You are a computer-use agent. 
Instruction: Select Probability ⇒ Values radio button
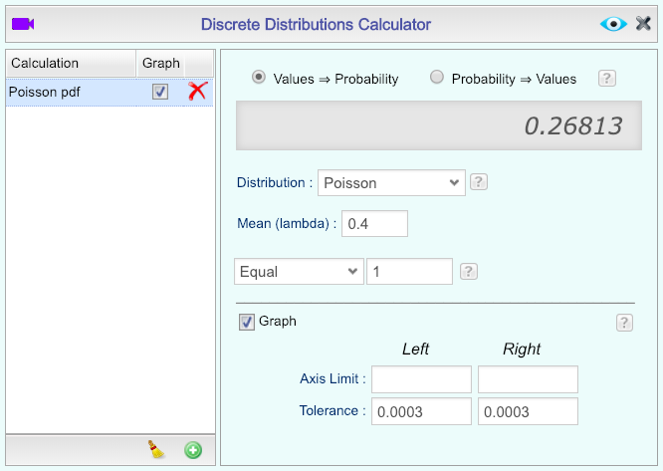[437, 78]
